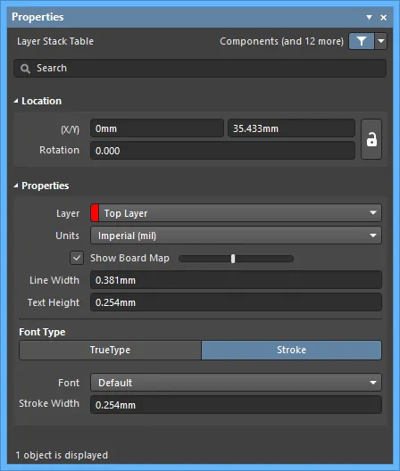Toggle the Show Board Map checkbox
The height and width of the screenshot is (471, 400).
[77, 258]
